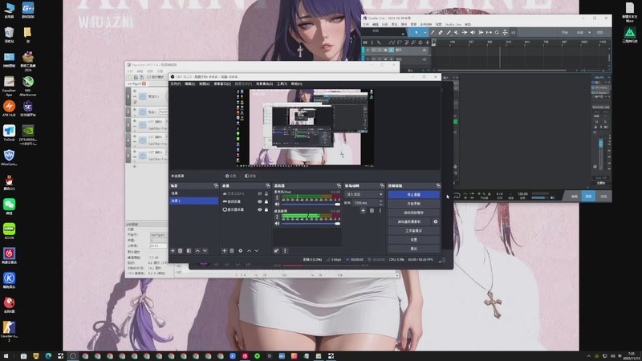
Task: Open scene filters icon in Scenes toolbar
Action: click(x=189, y=250)
